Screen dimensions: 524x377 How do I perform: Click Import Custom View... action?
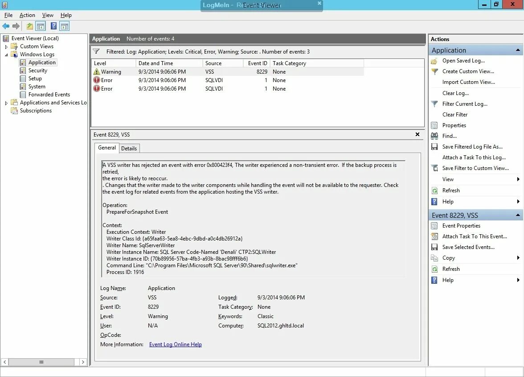[x=469, y=82]
